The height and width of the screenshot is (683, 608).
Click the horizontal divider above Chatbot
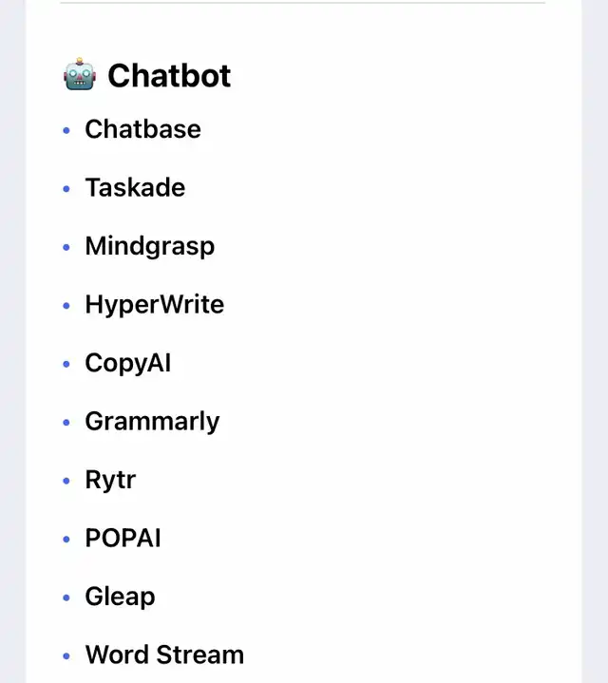pos(302,3)
